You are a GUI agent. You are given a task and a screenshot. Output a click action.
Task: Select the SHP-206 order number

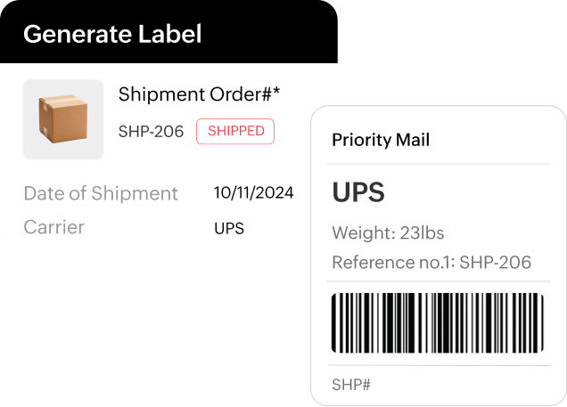[151, 132]
